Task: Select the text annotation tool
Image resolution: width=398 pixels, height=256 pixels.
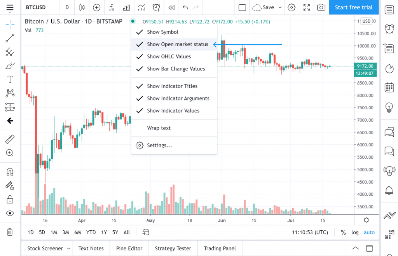Action: (10, 79)
